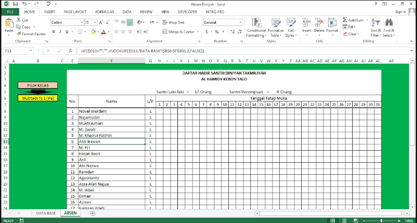
Task: Click the Copy icon
Action: tap(19, 27)
